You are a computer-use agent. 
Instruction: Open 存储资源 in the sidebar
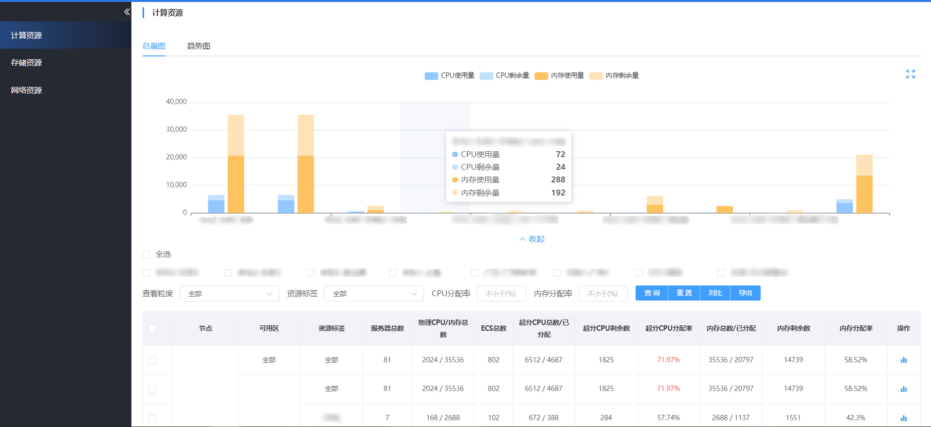point(27,63)
